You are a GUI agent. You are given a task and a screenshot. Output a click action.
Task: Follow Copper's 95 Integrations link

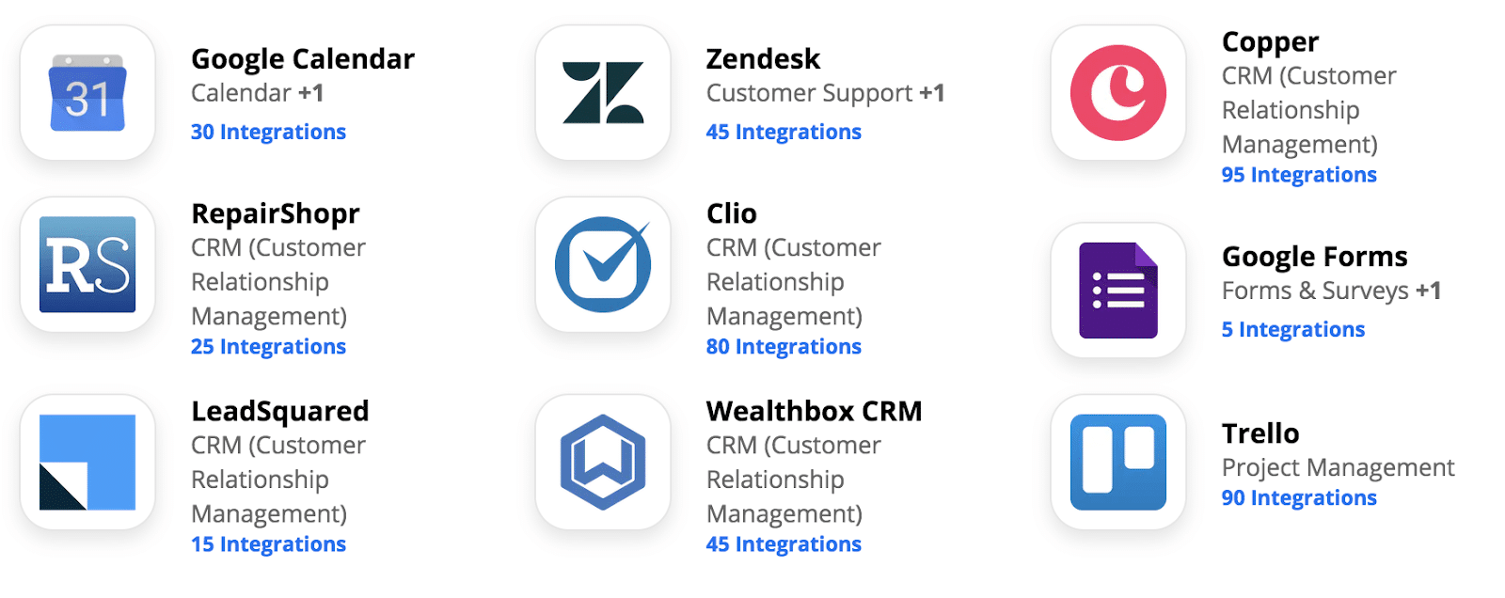tap(1299, 176)
